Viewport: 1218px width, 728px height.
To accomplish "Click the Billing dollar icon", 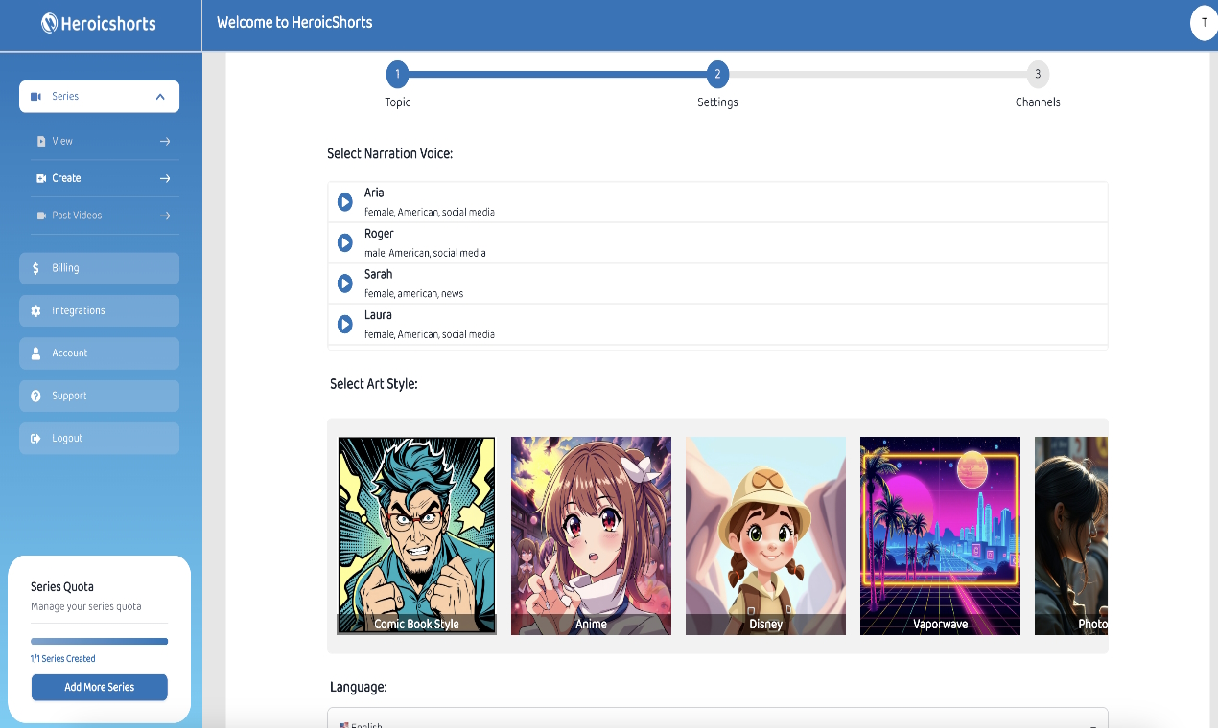I will [x=35, y=268].
